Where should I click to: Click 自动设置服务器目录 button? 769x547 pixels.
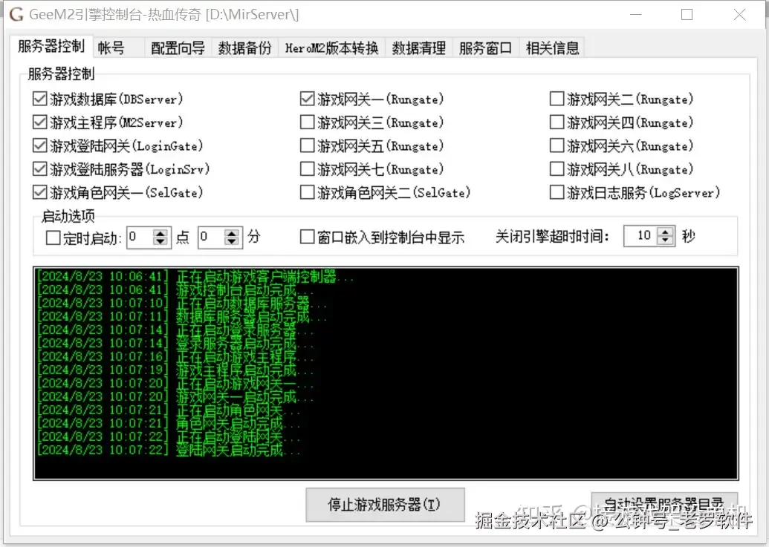pyautogui.click(x=664, y=505)
